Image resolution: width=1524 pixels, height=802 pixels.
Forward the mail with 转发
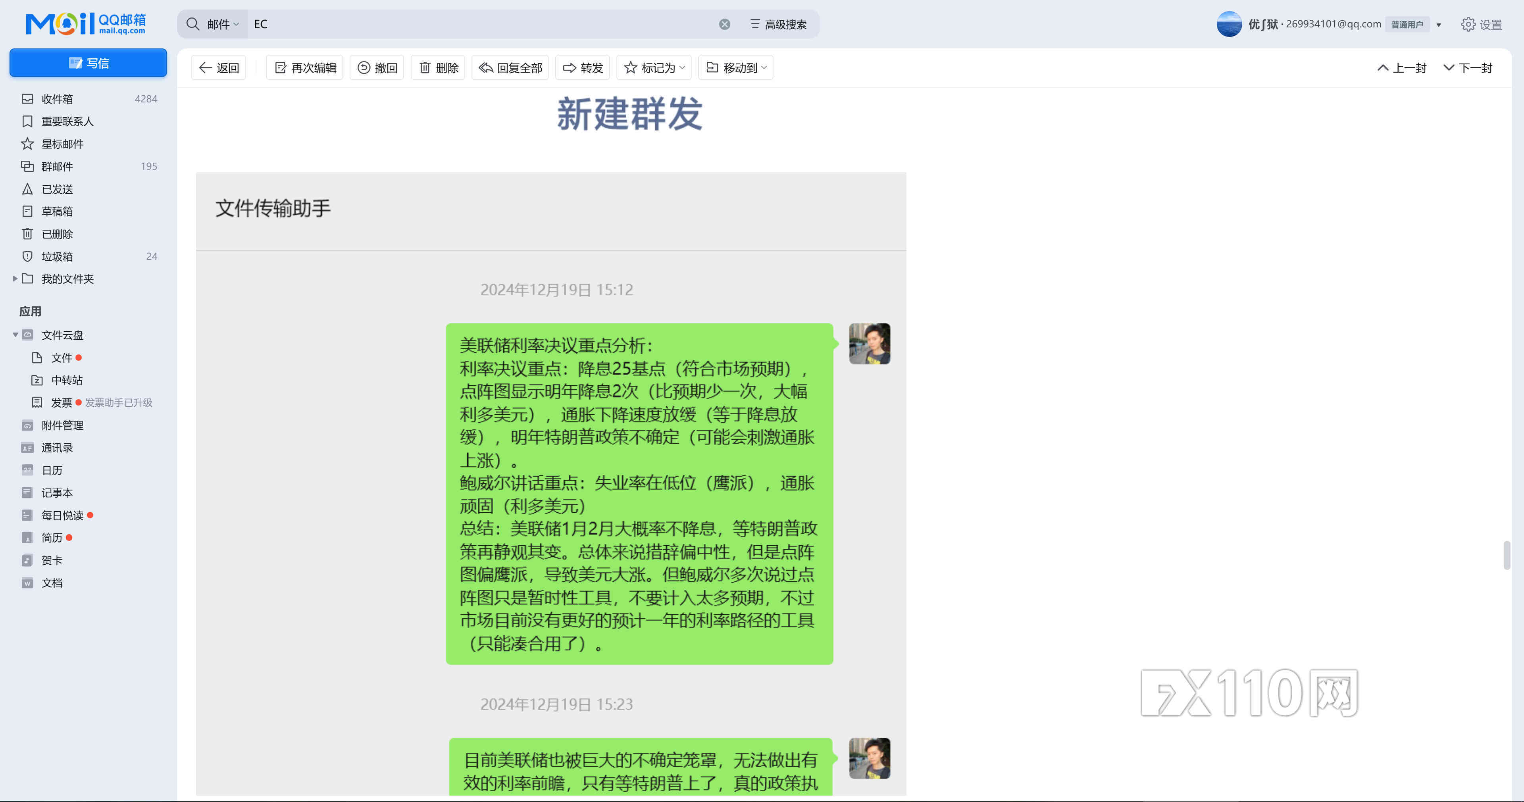583,68
